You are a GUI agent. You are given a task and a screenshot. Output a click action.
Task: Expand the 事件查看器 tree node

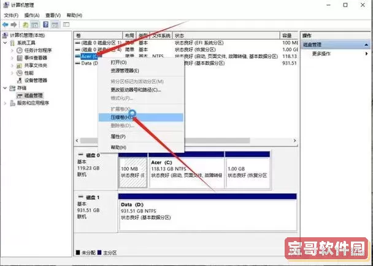tap(12, 58)
